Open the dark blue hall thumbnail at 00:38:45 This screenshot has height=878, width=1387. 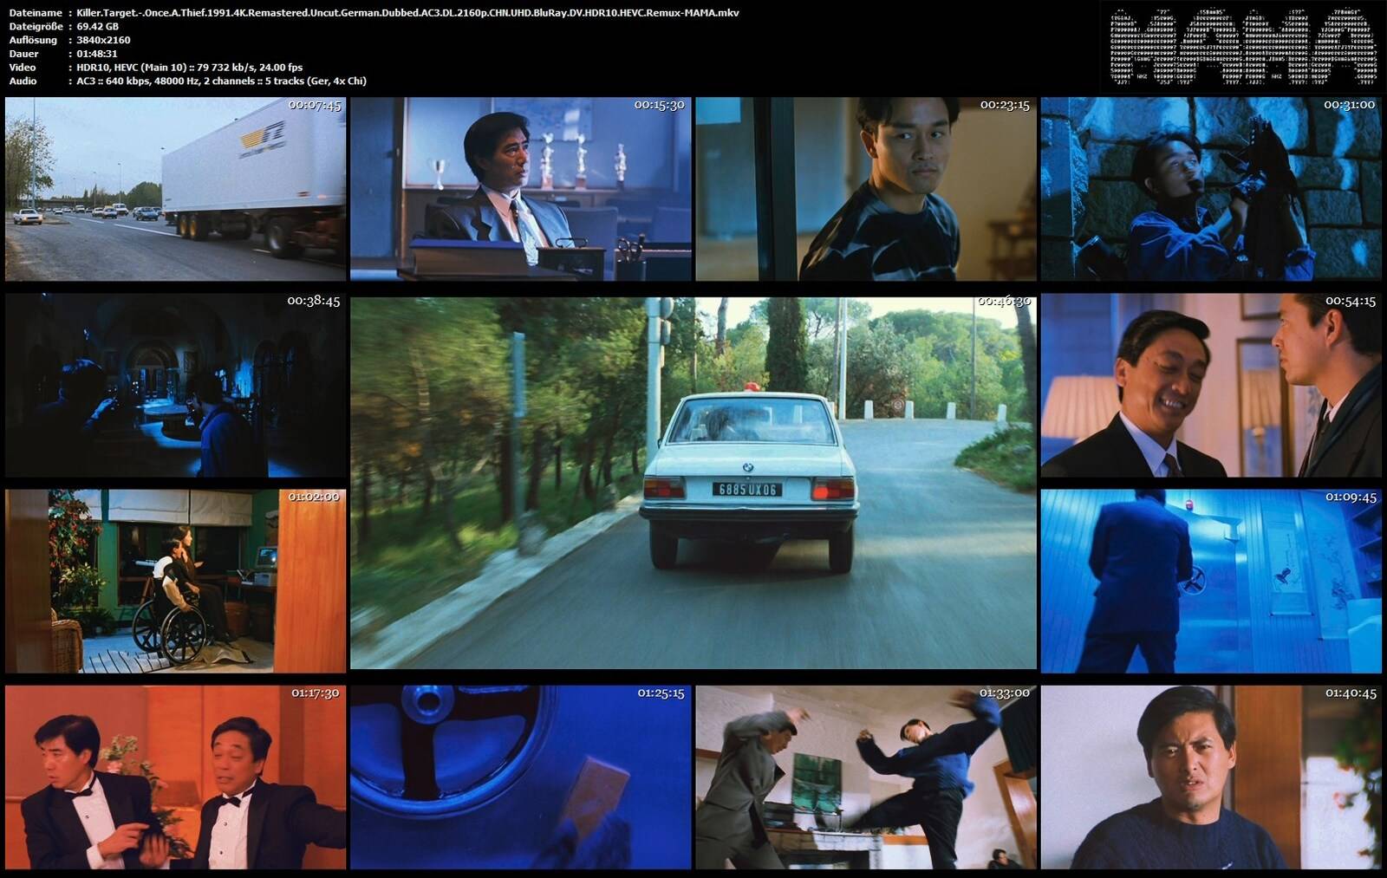pyautogui.click(x=176, y=385)
